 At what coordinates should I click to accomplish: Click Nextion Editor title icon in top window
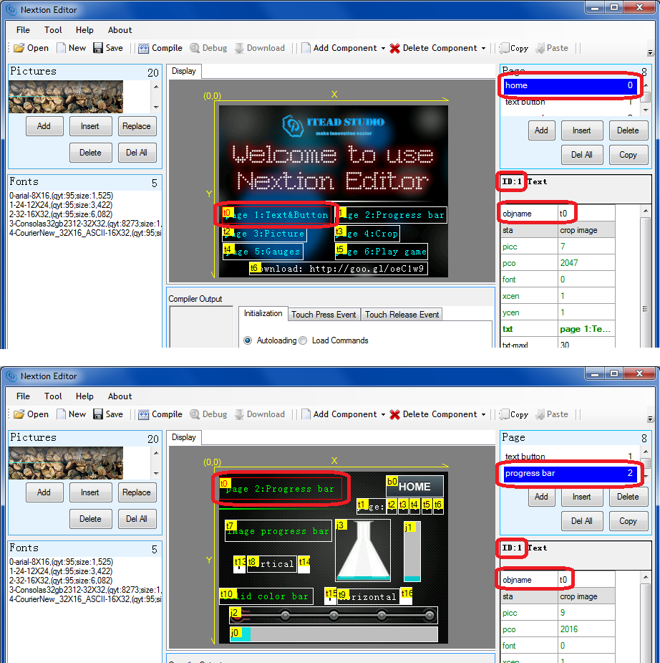coord(11,9)
